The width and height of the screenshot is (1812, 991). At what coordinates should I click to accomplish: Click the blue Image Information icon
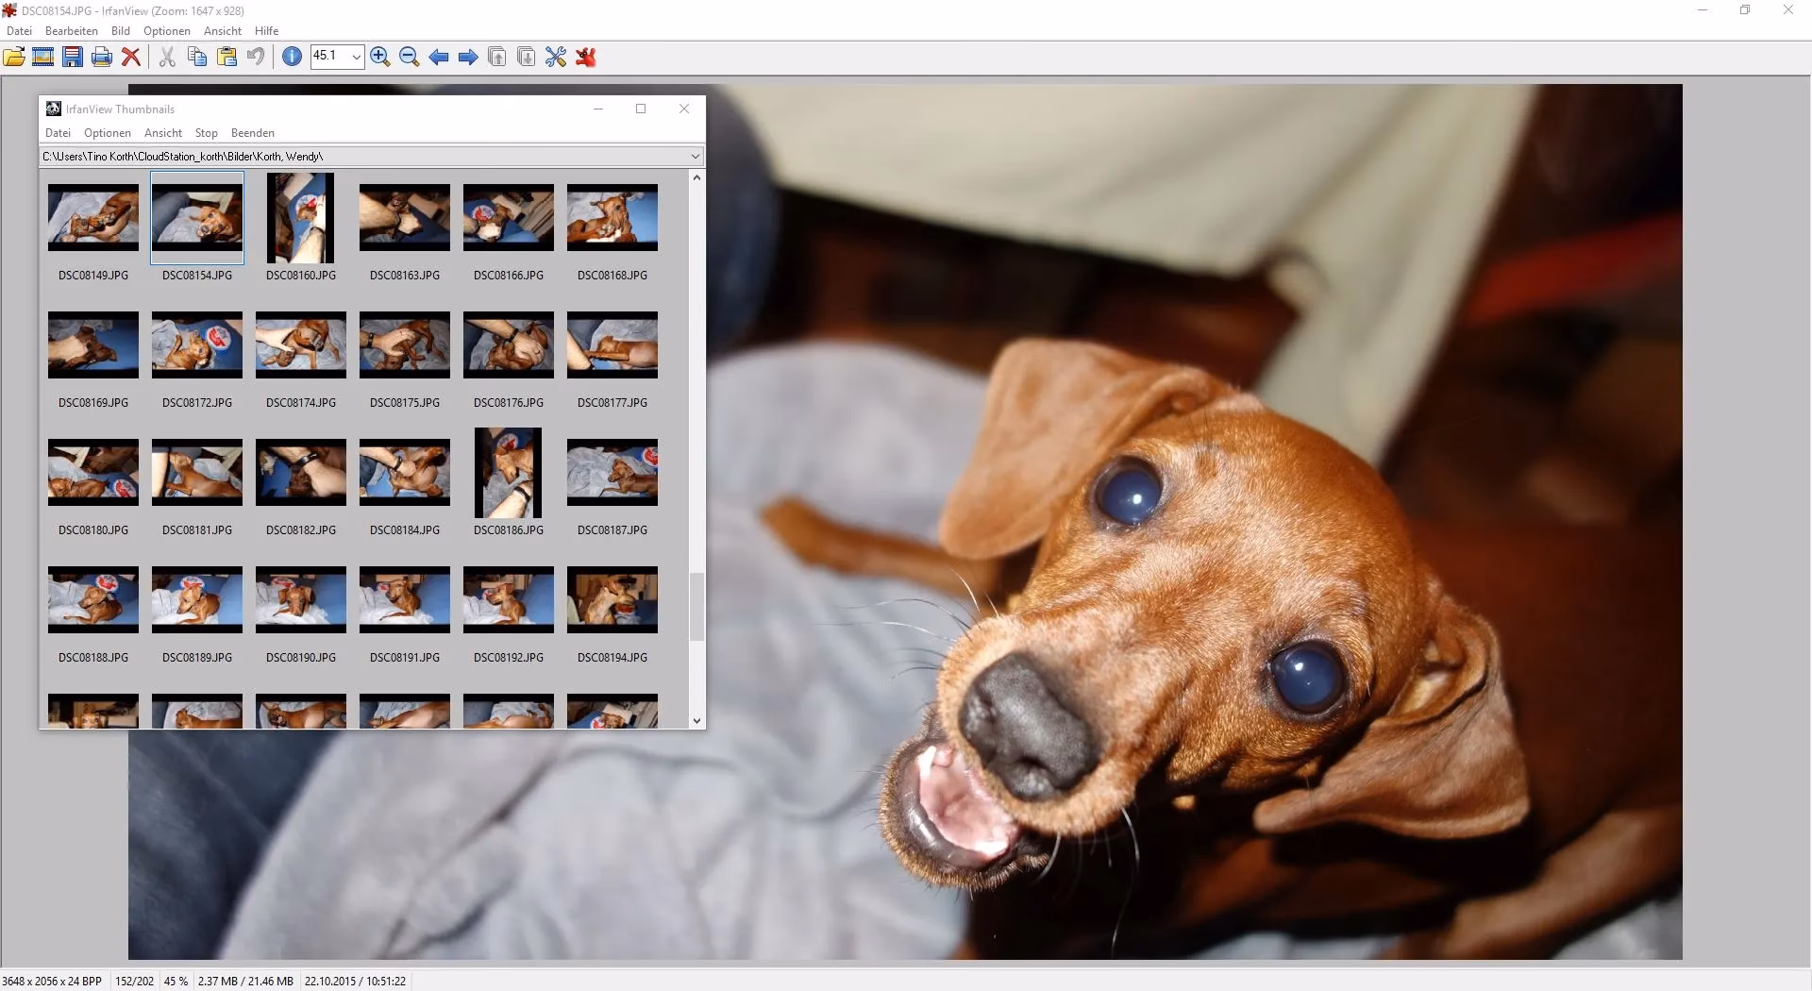point(293,57)
